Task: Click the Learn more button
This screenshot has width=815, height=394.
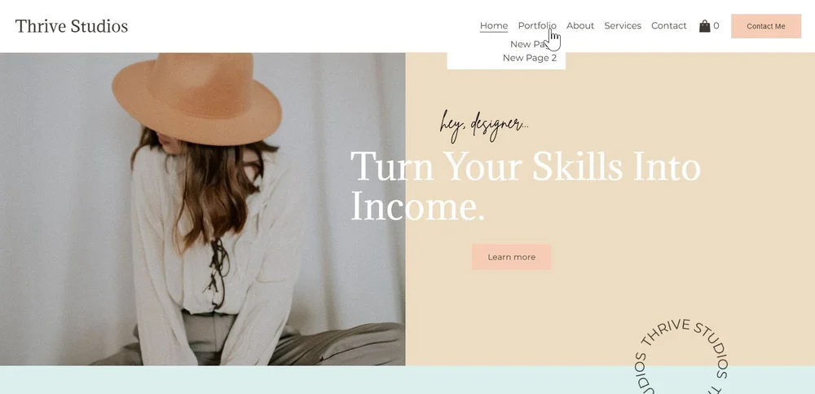Action: (512, 257)
